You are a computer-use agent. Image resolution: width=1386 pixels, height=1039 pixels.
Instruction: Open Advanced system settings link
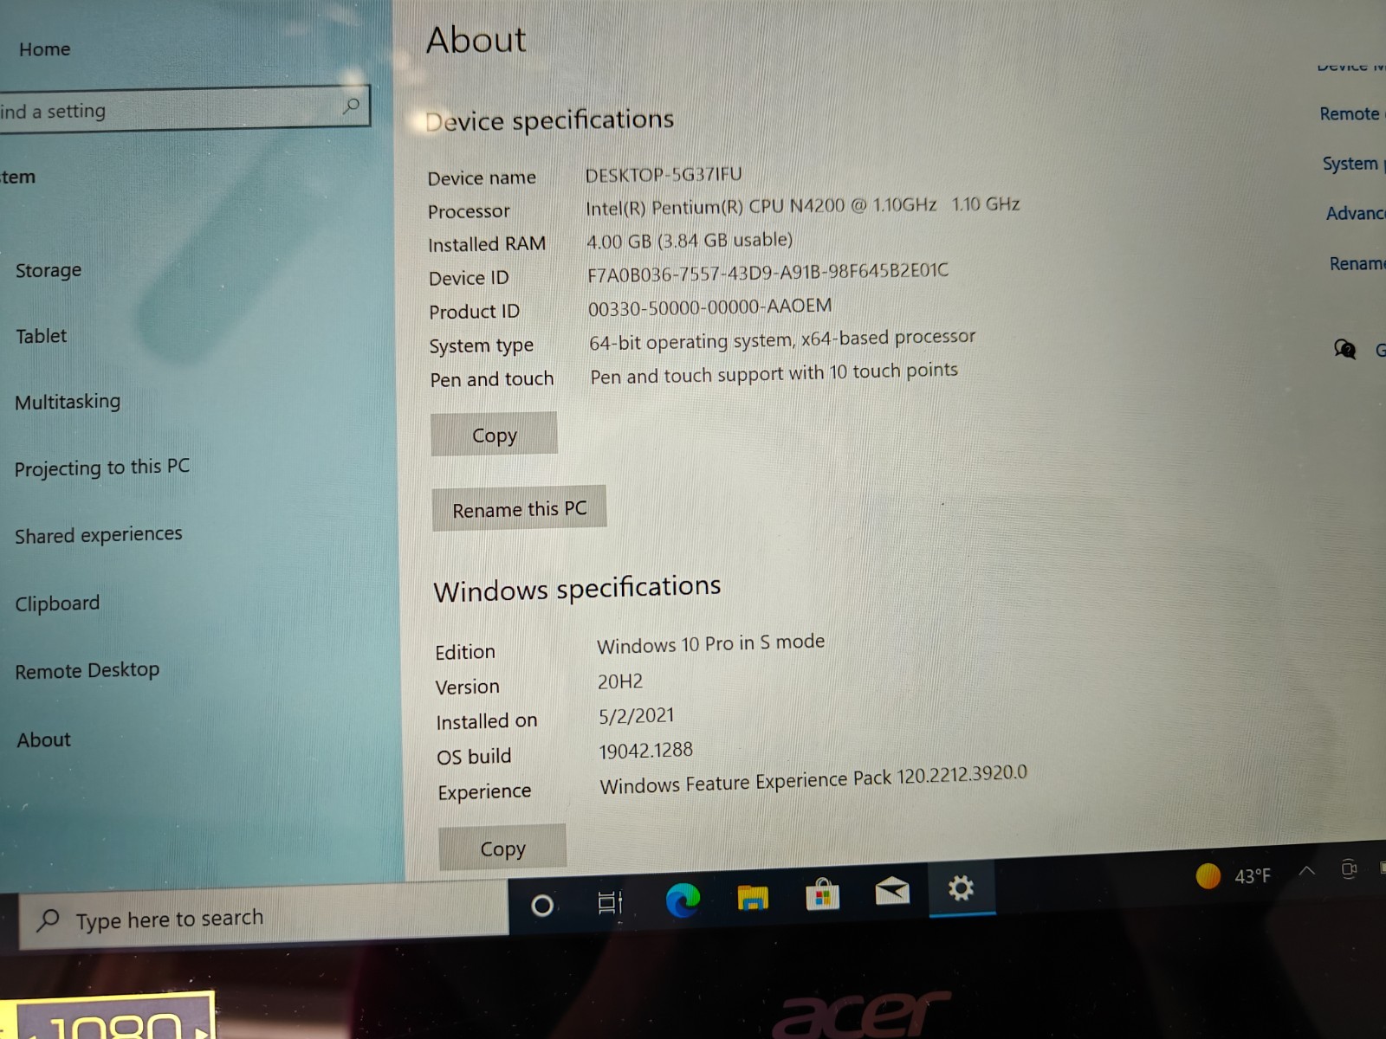(x=1356, y=213)
